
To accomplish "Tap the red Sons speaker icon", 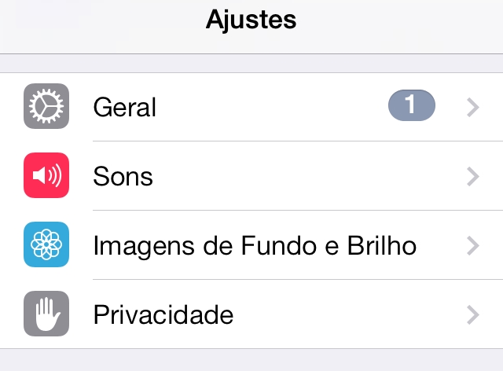I will [46, 175].
